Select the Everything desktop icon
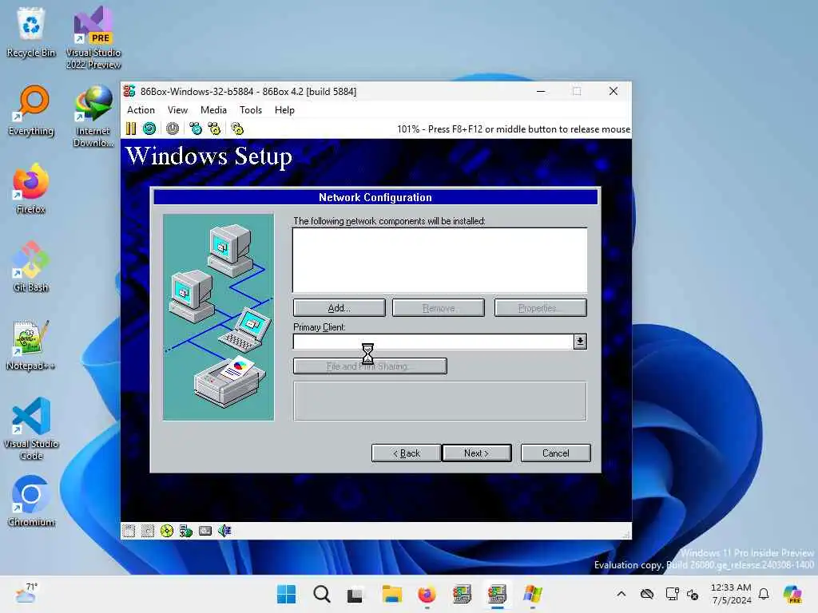Viewport: 818px width, 613px height. (31, 110)
